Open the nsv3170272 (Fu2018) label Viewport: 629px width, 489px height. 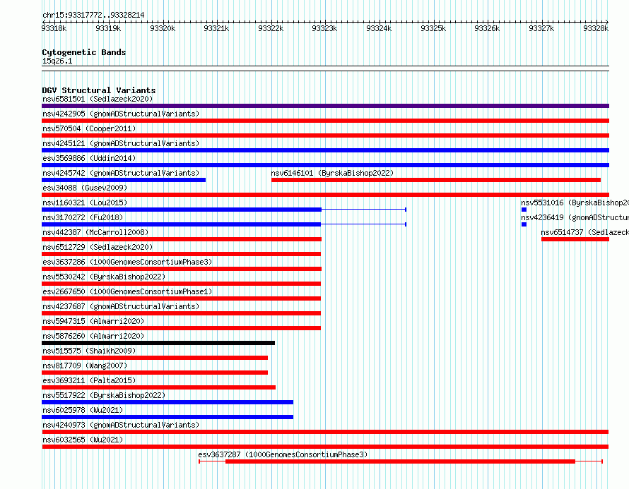tap(83, 217)
